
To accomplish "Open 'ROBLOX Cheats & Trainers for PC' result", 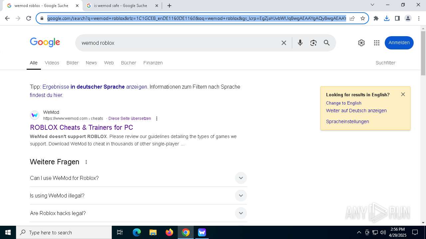I will [82, 127].
